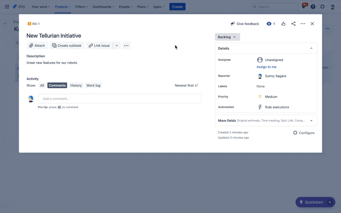Click the description text about robots
Image resolution: width=341 pixels, height=213 pixels.
tap(52, 62)
